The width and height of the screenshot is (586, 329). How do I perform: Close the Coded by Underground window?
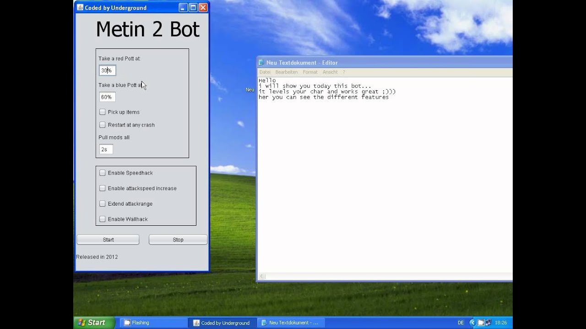(x=203, y=7)
